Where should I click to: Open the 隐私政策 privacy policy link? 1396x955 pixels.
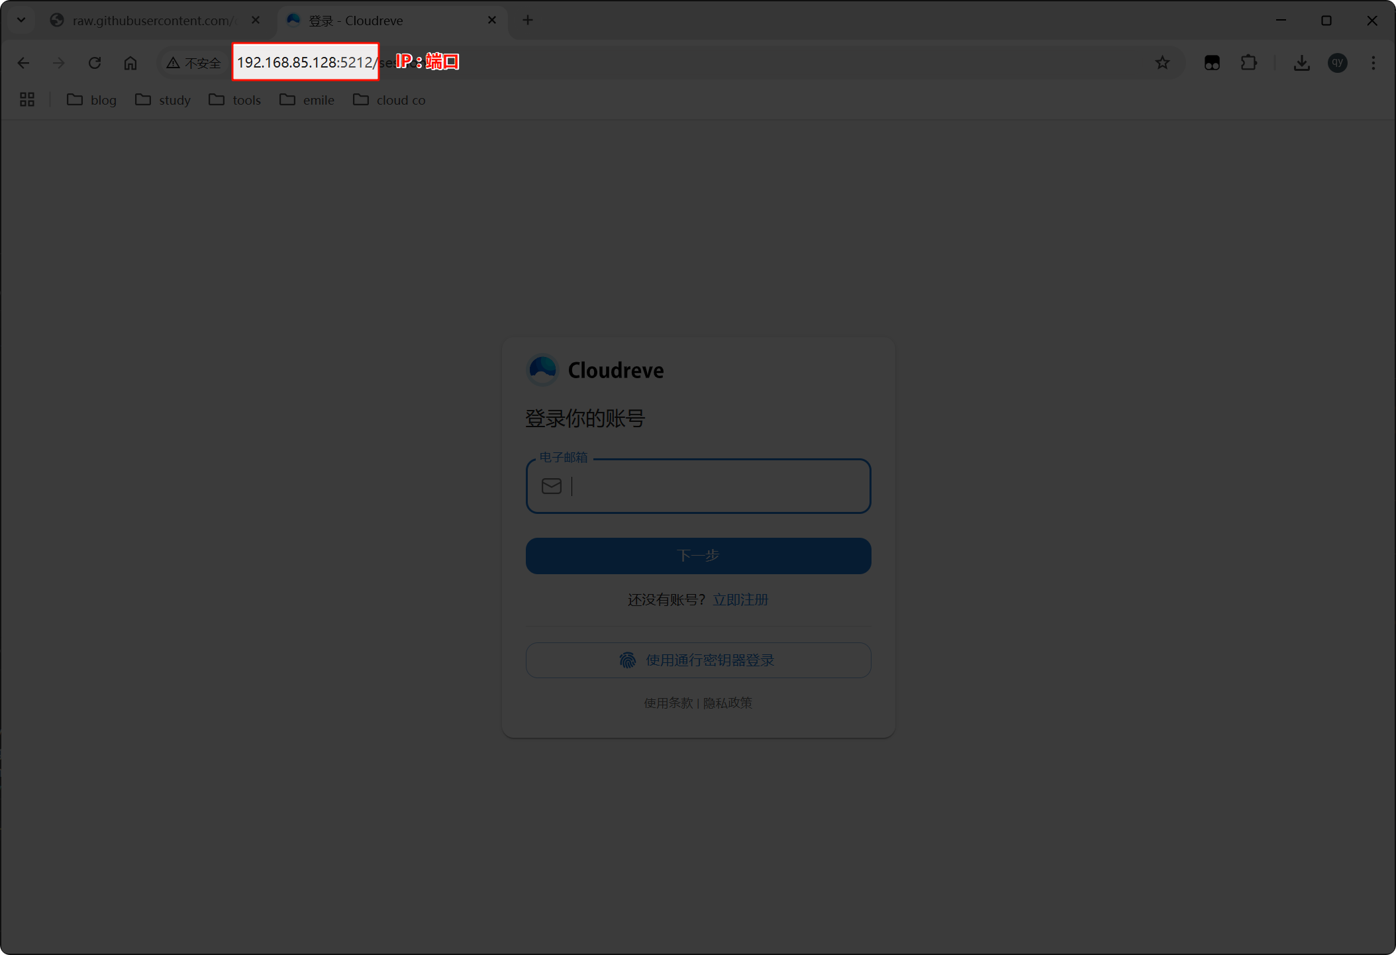click(728, 703)
